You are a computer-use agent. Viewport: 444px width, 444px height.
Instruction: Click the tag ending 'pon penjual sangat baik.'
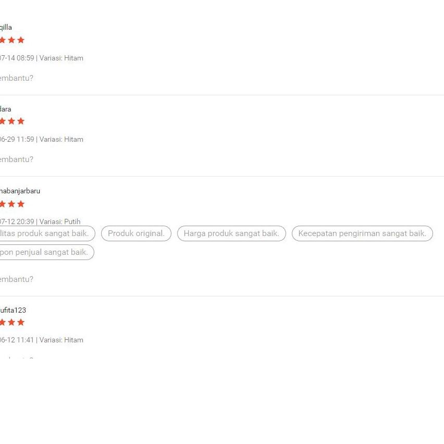pos(46,252)
